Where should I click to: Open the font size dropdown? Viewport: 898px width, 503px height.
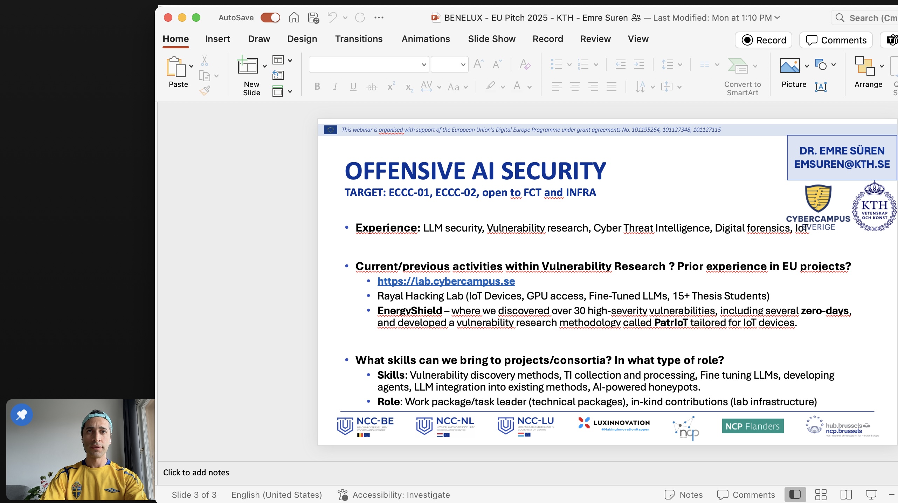pos(463,65)
